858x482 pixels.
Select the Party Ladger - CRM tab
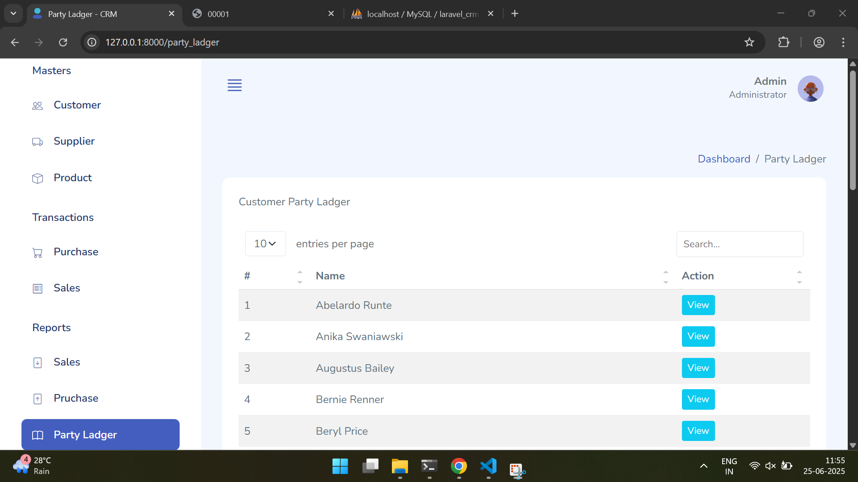click(105, 14)
